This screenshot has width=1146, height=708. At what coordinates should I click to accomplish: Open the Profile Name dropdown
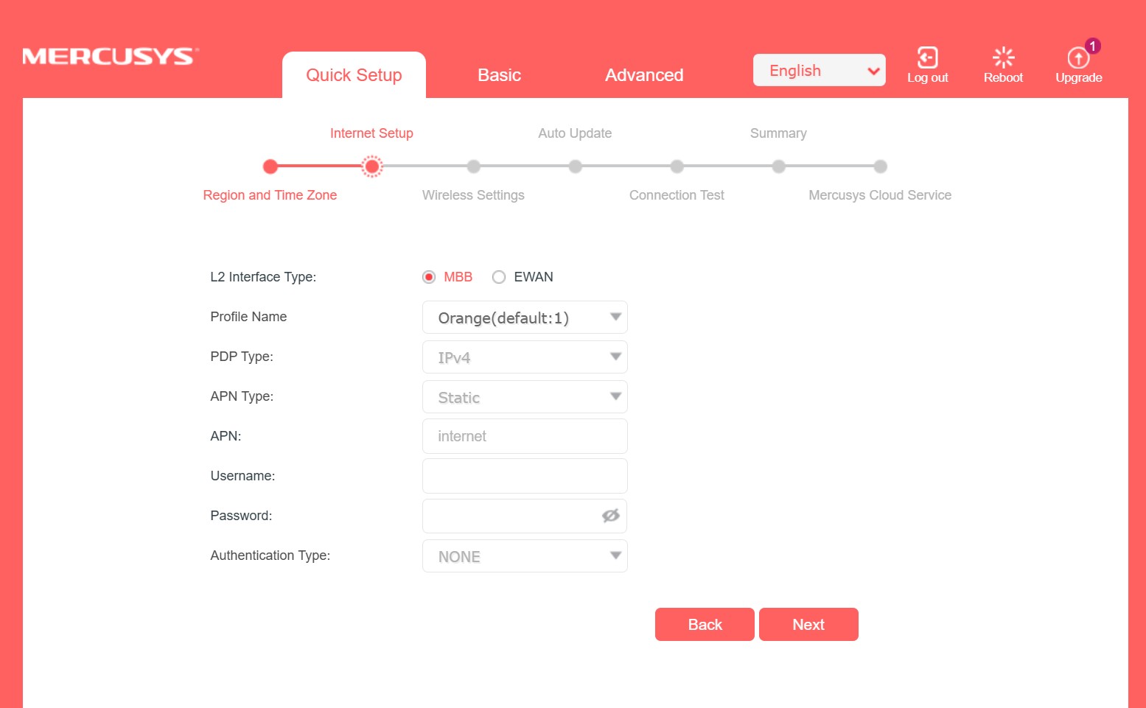pyautogui.click(x=525, y=318)
